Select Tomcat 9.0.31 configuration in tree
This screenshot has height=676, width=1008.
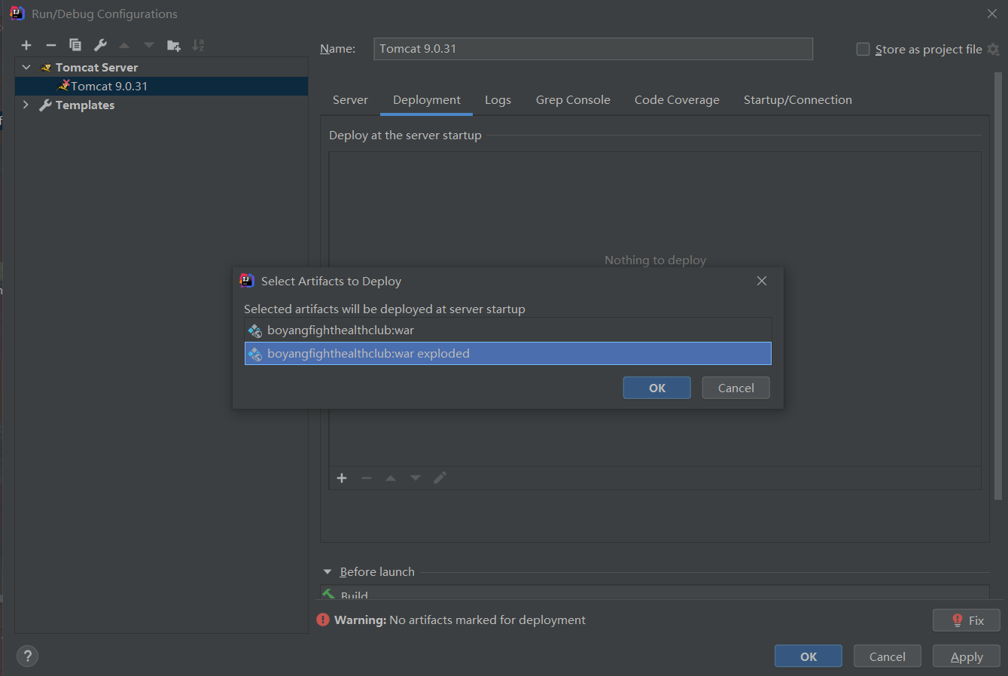point(109,87)
